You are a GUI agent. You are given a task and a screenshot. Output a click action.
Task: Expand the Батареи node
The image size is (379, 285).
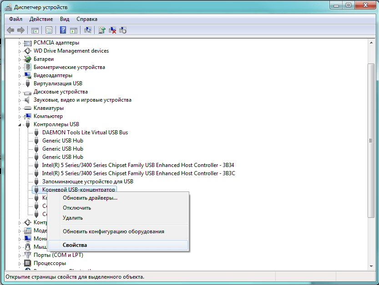point(20,59)
